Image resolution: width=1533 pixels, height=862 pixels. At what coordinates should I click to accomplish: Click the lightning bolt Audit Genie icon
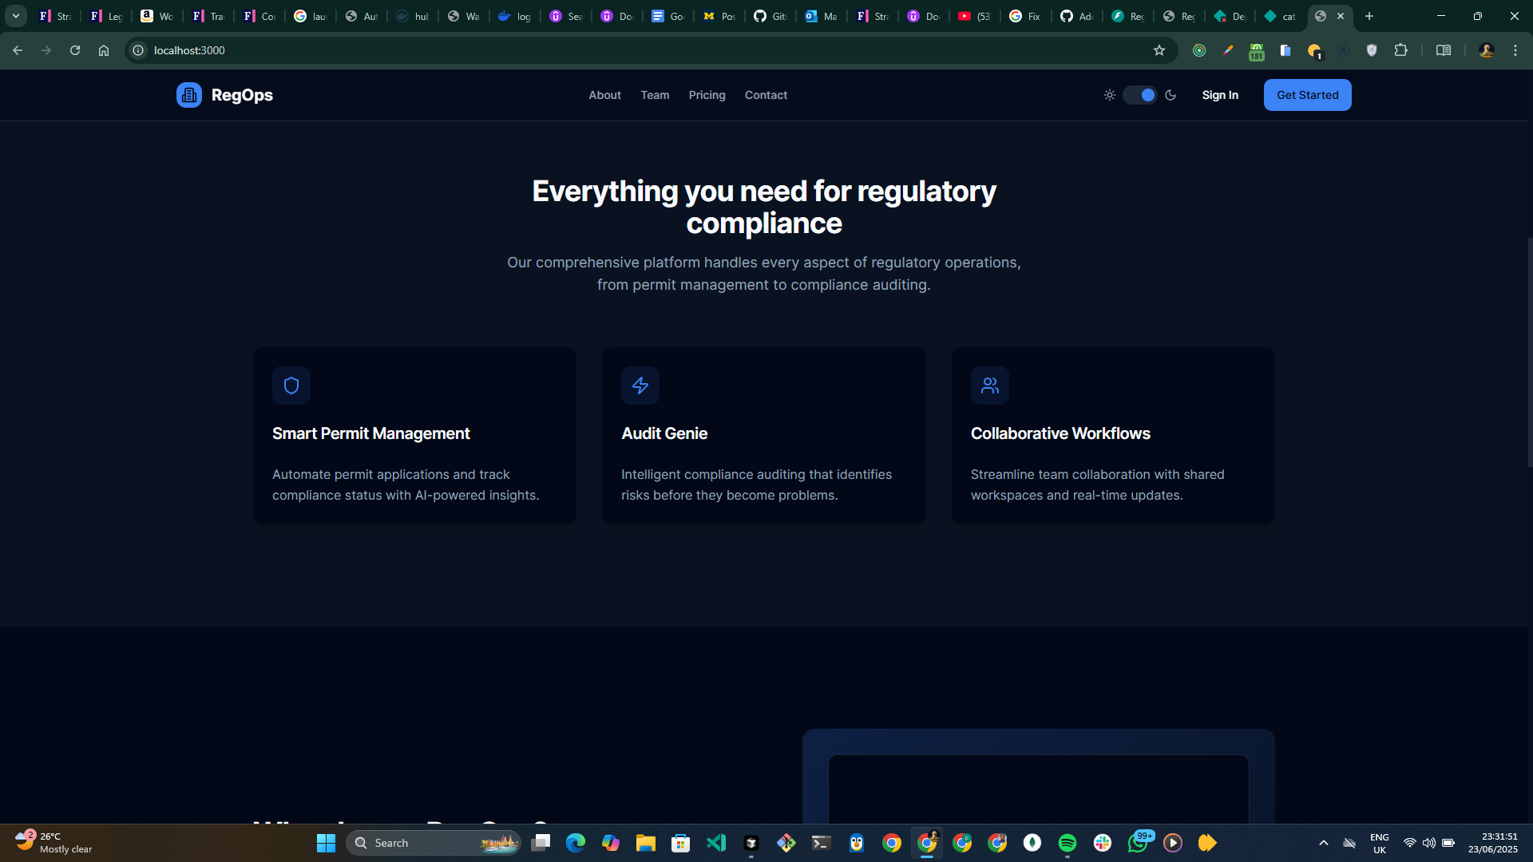[640, 386]
